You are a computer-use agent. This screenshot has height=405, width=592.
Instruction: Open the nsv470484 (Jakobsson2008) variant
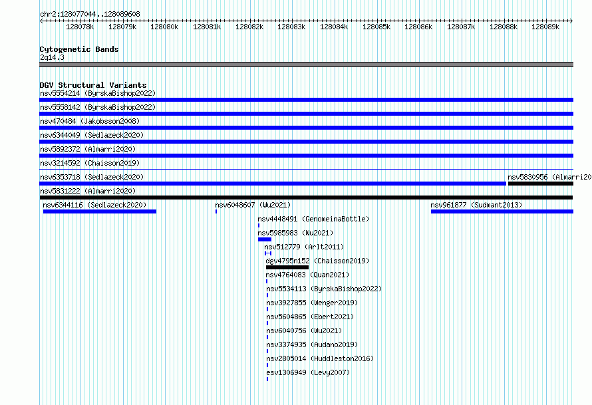coord(90,121)
